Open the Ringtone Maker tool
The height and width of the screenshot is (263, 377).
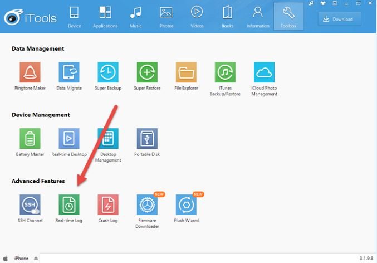point(30,72)
